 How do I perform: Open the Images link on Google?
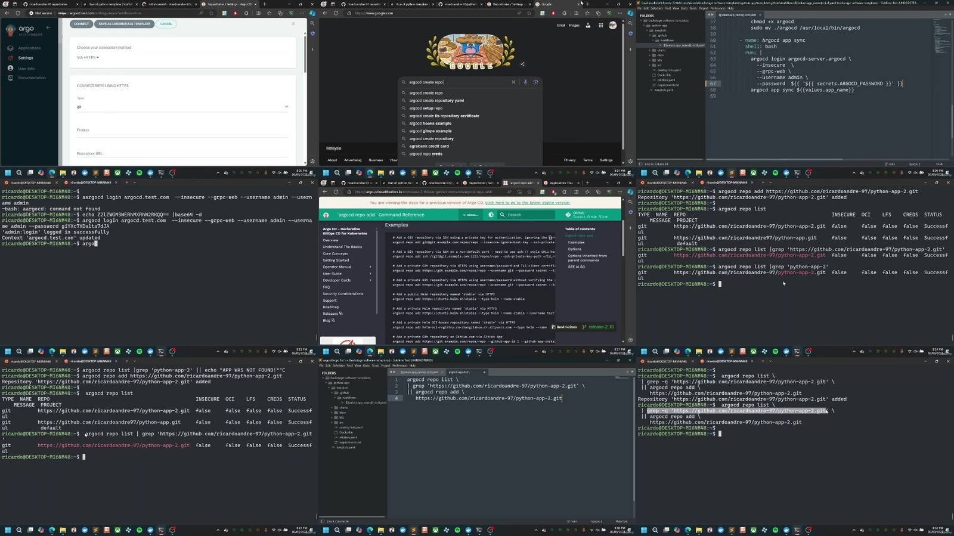pos(574,25)
